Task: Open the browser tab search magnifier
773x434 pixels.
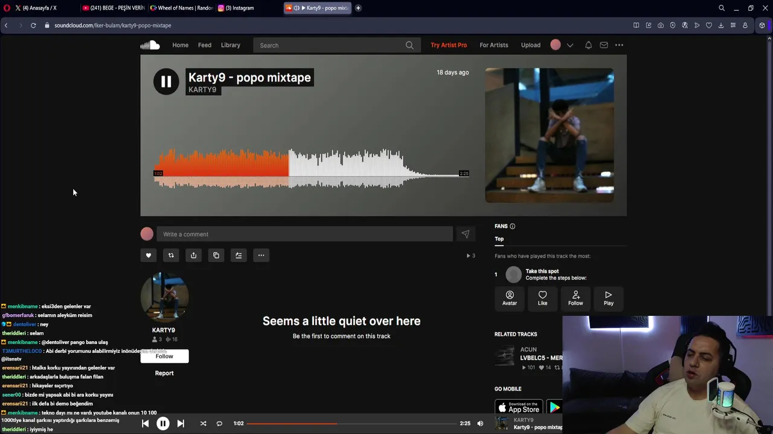Action: tap(722, 8)
